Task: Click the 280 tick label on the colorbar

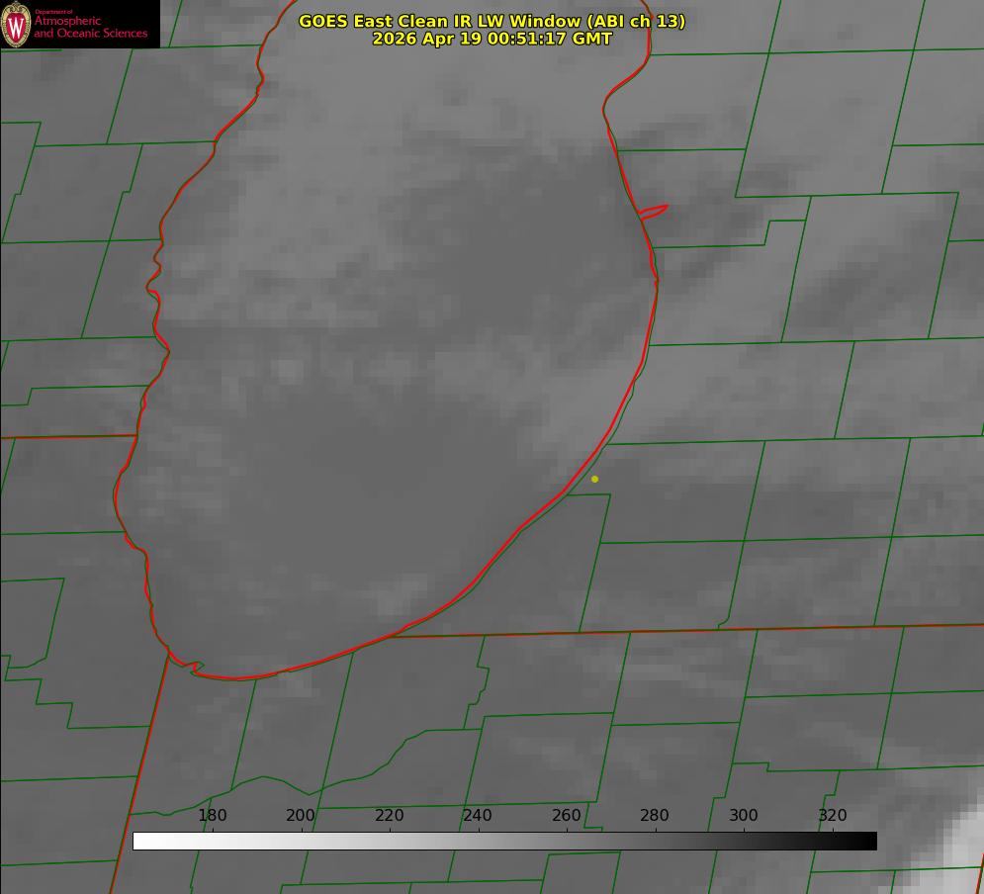Action: 655,815
